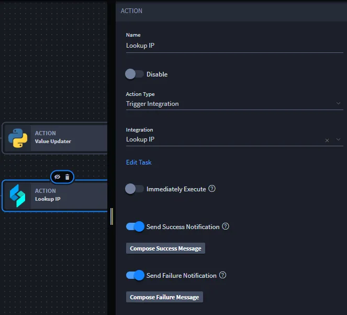Open help icon next to Send Success Notification

click(x=225, y=226)
